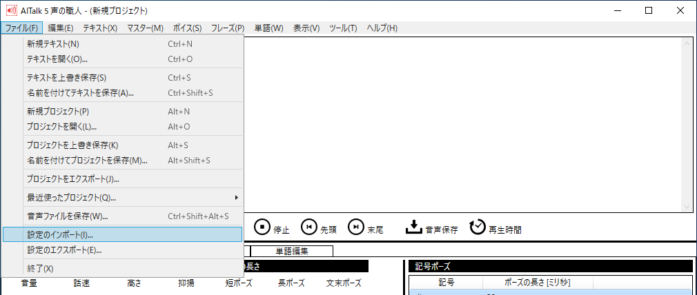This screenshot has height=295, width=697.
Task: Select 新規プロジェクト(P) entry
Action: tap(122, 112)
